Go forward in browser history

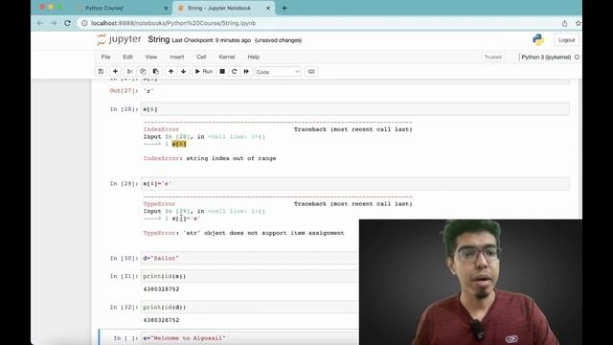coord(54,23)
